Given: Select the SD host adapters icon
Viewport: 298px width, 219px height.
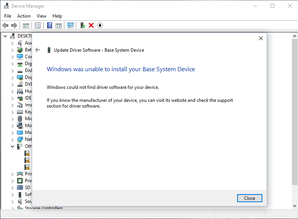Looking at the screenshot, I should click(20, 188).
